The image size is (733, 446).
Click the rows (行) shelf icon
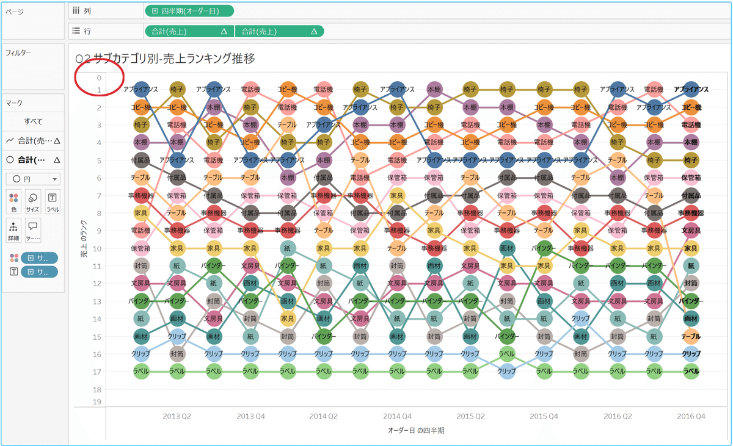pos(76,31)
